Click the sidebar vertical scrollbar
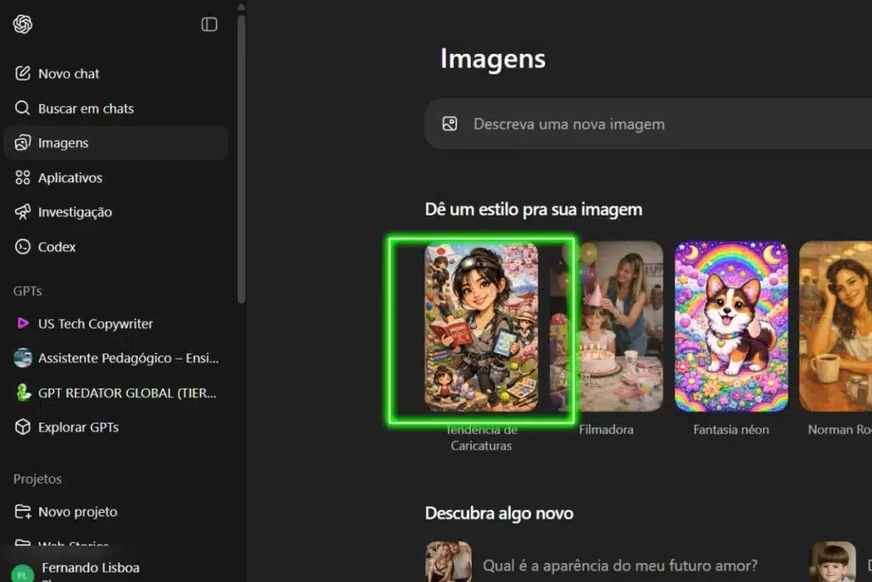The height and width of the screenshot is (582, 872). (x=241, y=158)
